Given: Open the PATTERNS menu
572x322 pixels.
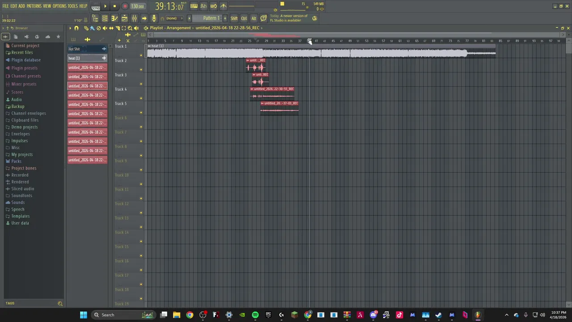Looking at the screenshot, I should [x=34, y=6].
